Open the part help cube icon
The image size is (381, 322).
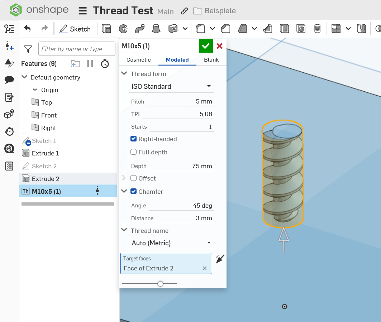coord(9,114)
